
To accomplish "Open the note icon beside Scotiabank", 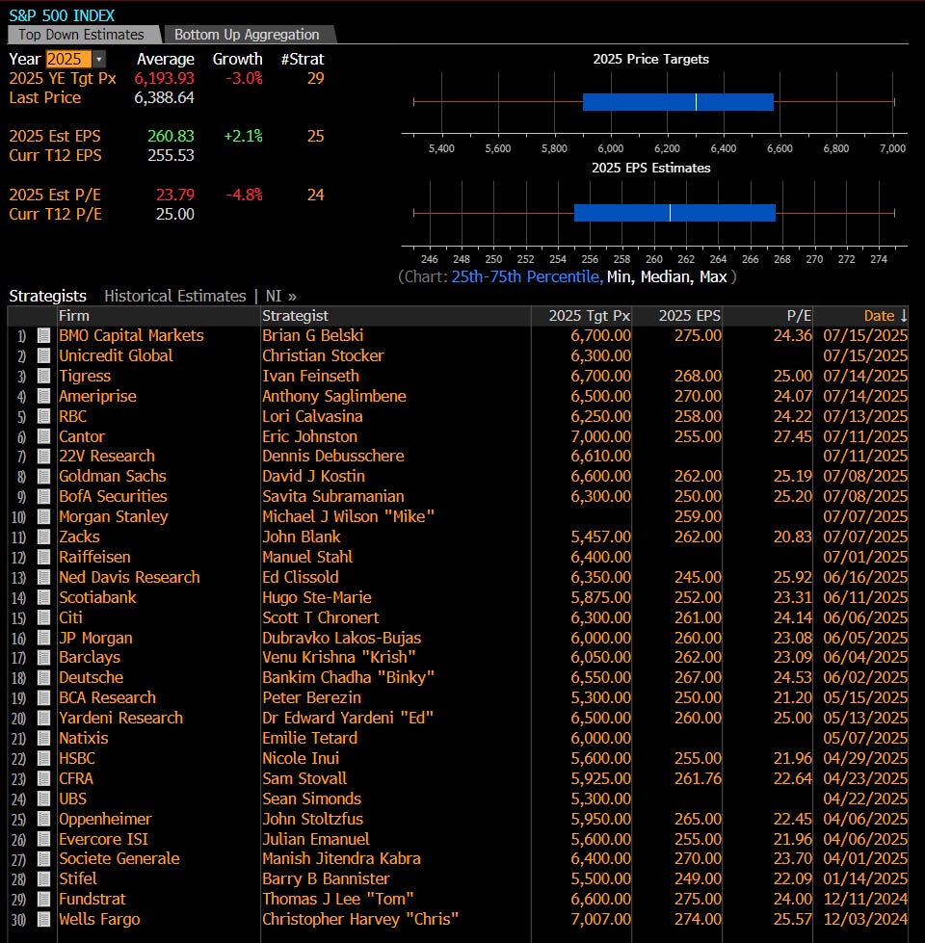I will (x=44, y=597).
